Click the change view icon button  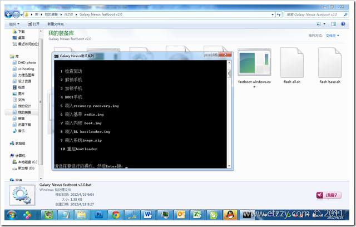click(319, 24)
